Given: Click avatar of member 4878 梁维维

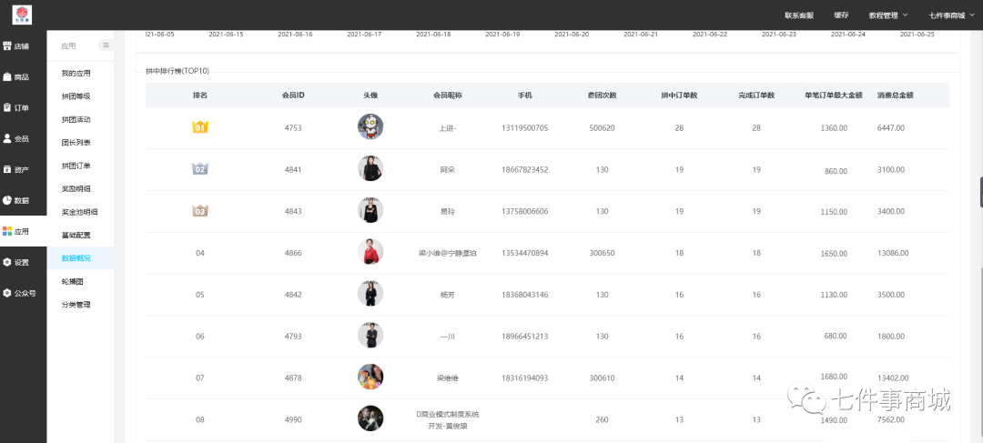Looking at the screenshot, I should pos(370,377).
